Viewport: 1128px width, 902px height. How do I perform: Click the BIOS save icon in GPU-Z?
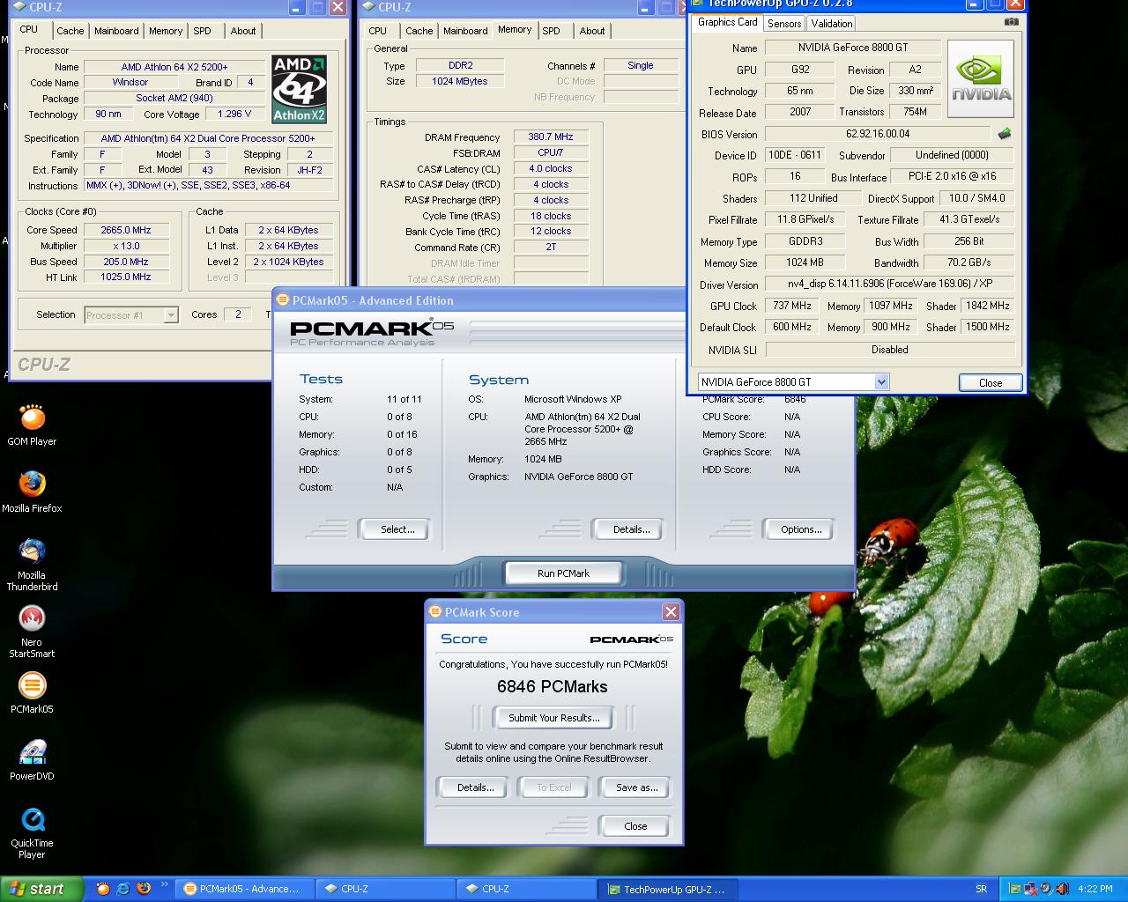1004,134
